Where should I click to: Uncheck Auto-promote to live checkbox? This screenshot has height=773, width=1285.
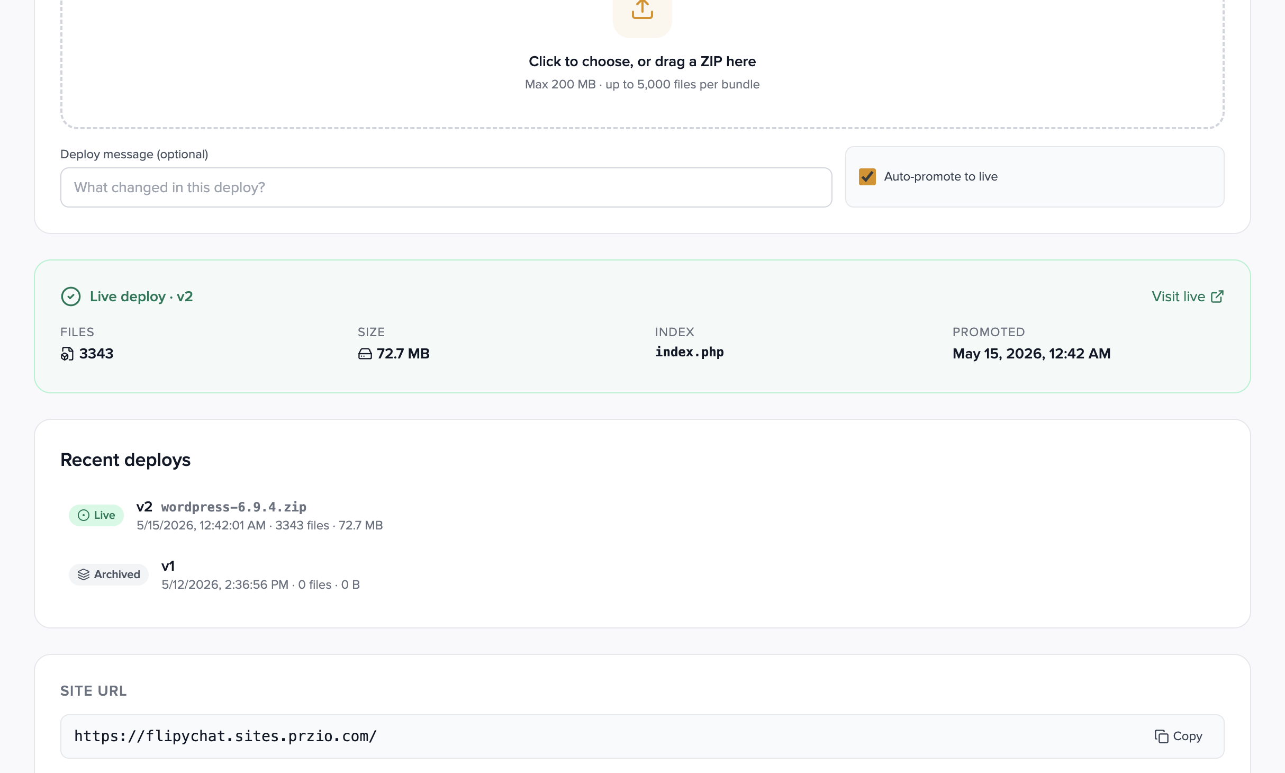click(867, 177)
